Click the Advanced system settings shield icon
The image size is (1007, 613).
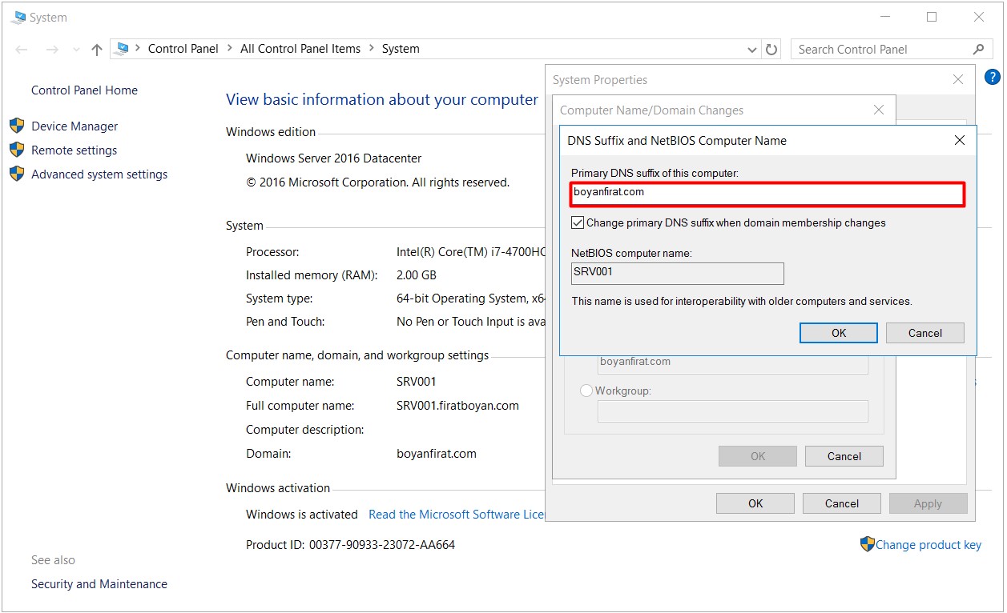click(17, 174)
